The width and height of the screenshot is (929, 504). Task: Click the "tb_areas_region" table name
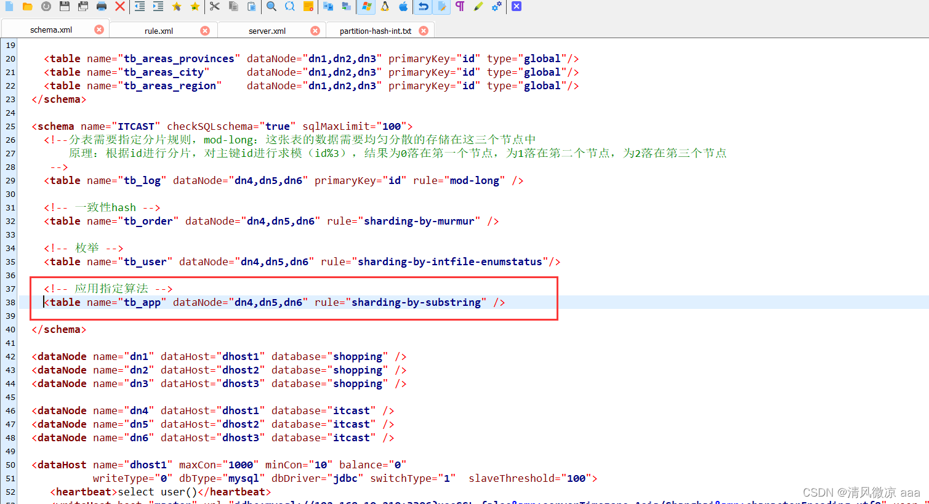[170, 86]
